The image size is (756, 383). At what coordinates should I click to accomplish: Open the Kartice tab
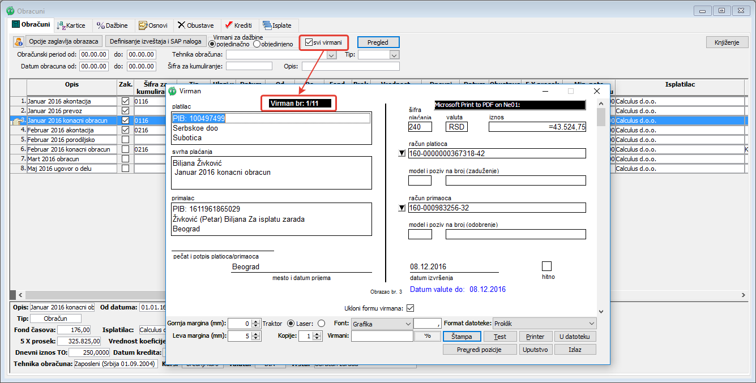[x=71, y=25]
